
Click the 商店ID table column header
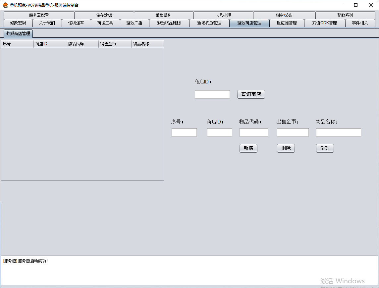(x=50, y=44)
